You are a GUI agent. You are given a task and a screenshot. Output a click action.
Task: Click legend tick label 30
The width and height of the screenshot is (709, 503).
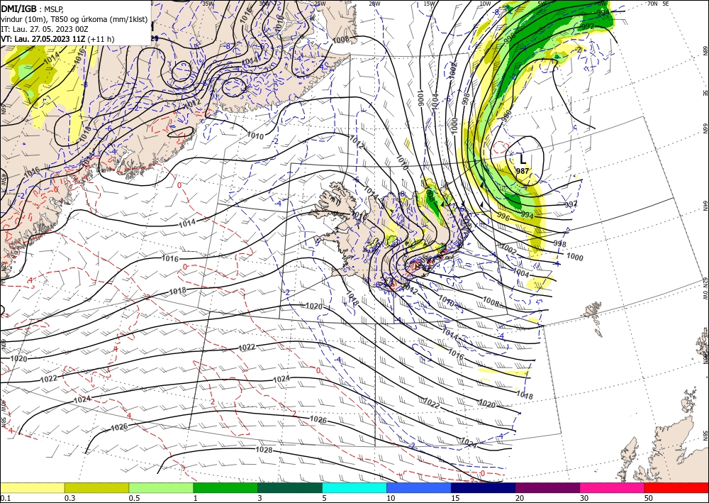[x=584, y=498]
